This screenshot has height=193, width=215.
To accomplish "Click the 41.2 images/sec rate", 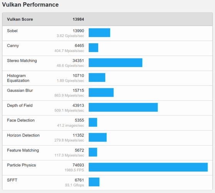I will tap(71, 125).
